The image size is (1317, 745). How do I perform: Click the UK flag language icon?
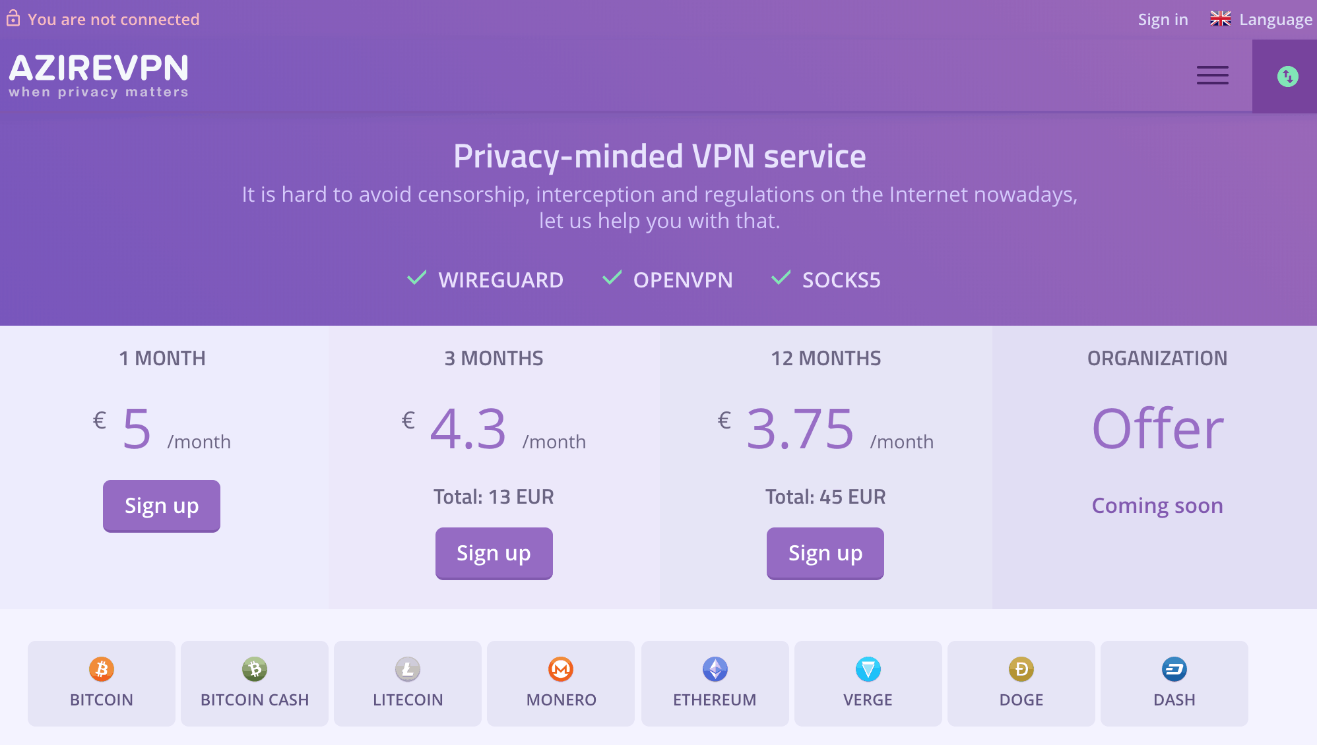click(x=1220, y=18)
